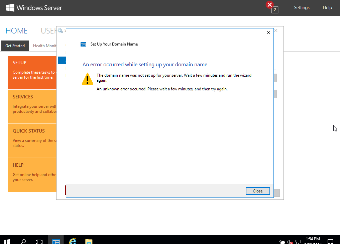This screenshot has height=244, width=340.
Task: Open the red alert notifications icon
Action: tap(270, 5)
